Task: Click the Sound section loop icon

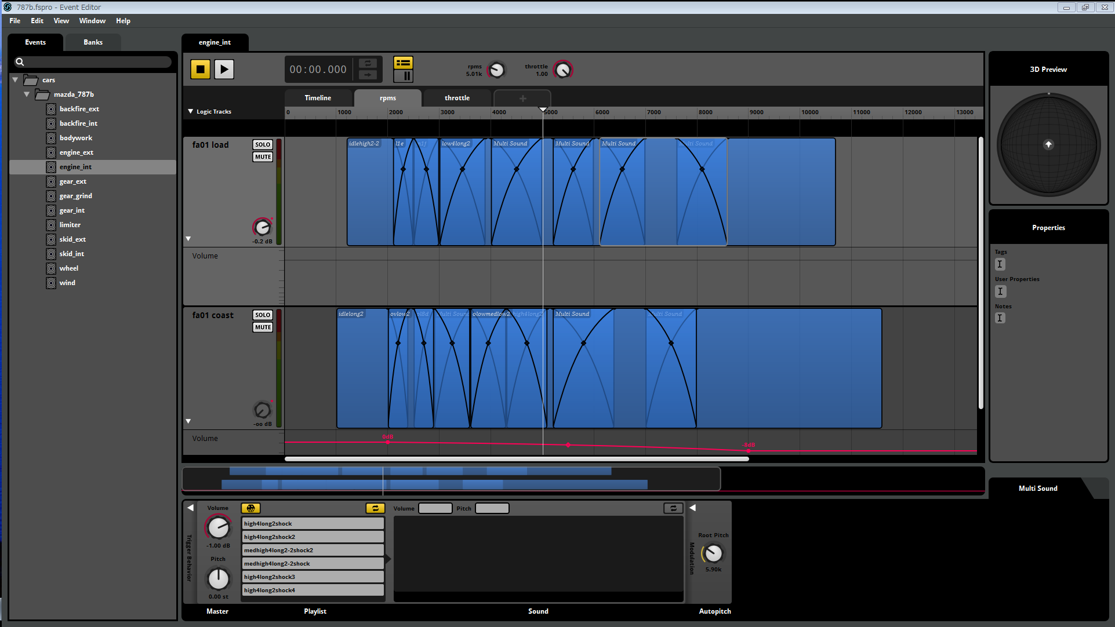Action: [x=673, y=508]
